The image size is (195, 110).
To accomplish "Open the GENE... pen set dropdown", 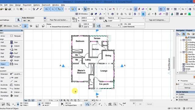I will (x=110, y=26).
